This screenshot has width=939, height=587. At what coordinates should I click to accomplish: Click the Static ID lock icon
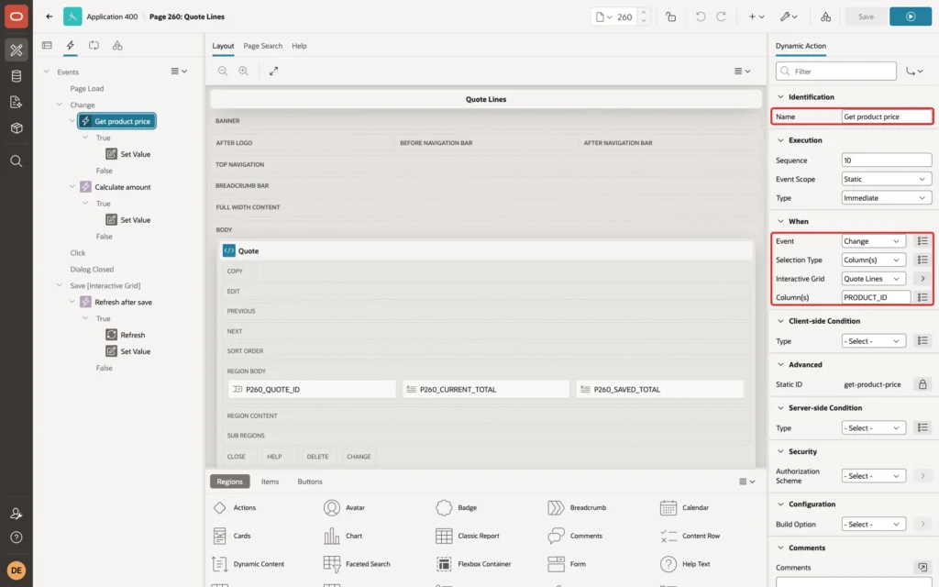(x=922, y=384)
